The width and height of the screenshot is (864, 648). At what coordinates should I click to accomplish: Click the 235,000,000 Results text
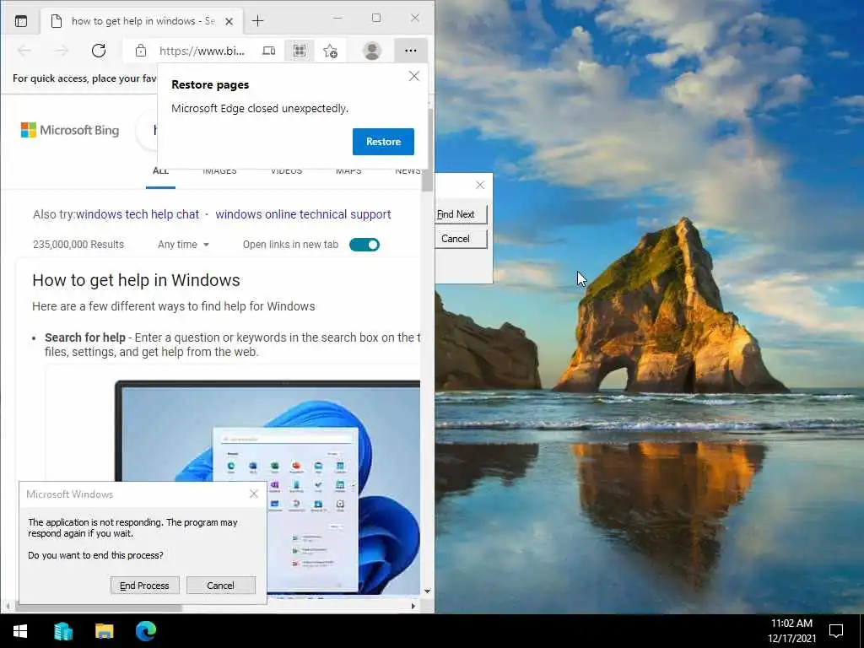78,245
